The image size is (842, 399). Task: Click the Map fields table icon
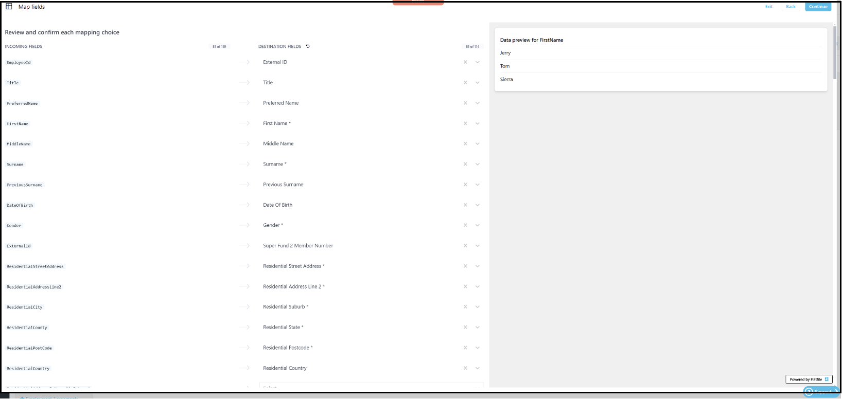point(9,7)
